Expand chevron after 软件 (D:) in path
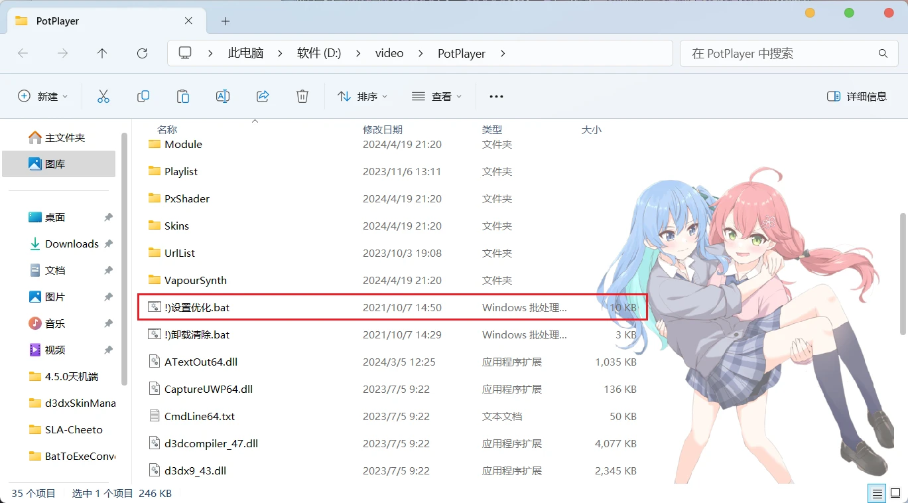The width and height of the screenshot is (908, 503). [x=358, y=53]
